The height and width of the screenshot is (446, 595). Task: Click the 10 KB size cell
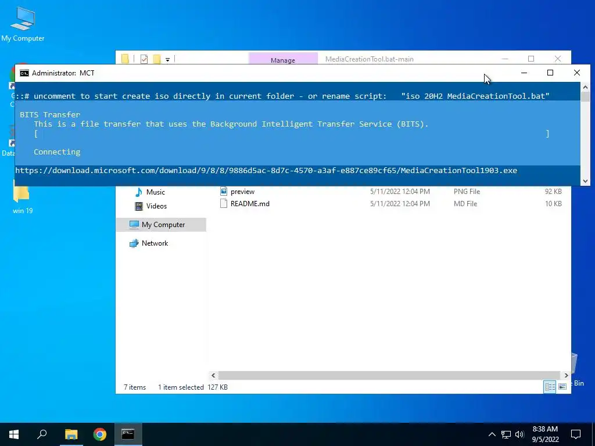(x=553, y=204)
